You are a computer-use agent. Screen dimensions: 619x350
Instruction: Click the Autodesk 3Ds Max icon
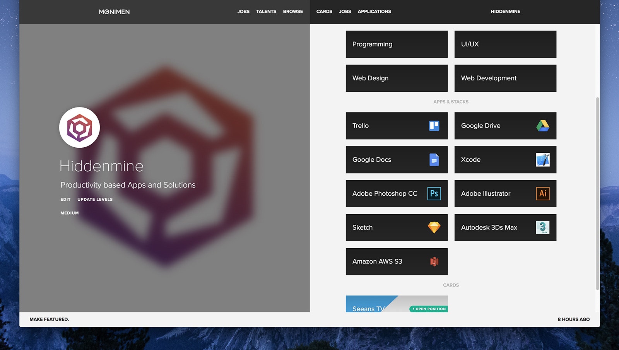[543, 227]
